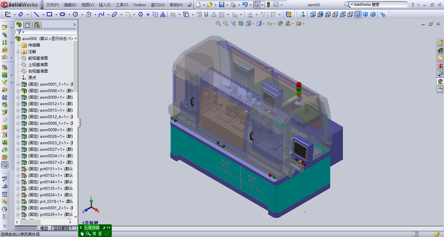Open the 帮助(H) menu
Viewport: 444px width, 237px height.
(176, 5)
